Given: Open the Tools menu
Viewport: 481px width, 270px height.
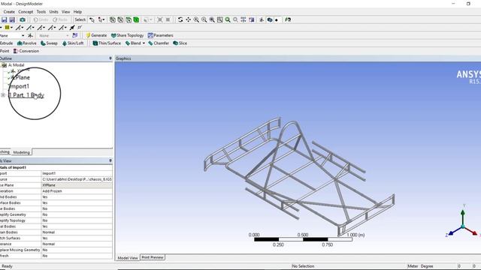Looking at the screenshot, I should click(41, 12).
